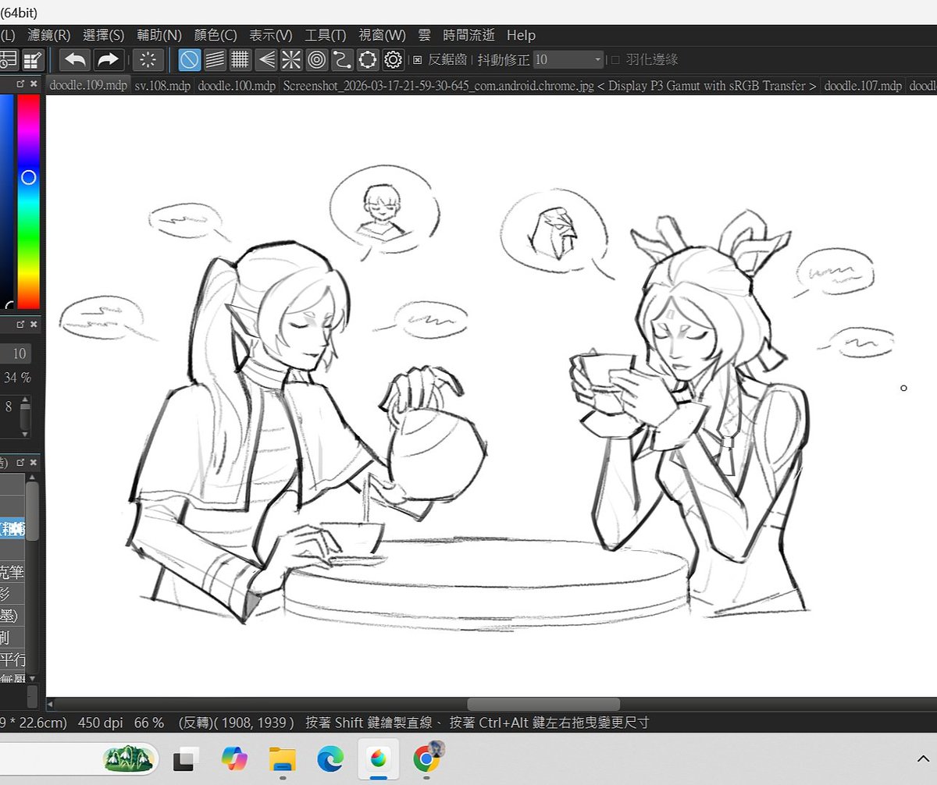Open the 視窗(W) menu
This screenshot has height=785, width=937.
(383, 35)
